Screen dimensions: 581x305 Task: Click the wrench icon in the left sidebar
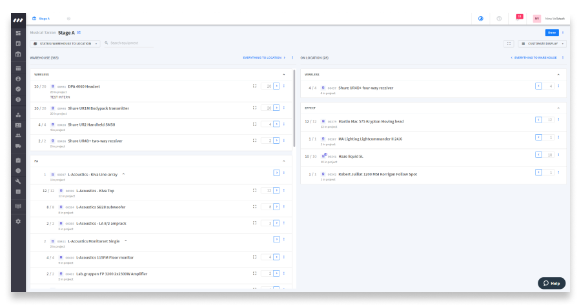18,181
